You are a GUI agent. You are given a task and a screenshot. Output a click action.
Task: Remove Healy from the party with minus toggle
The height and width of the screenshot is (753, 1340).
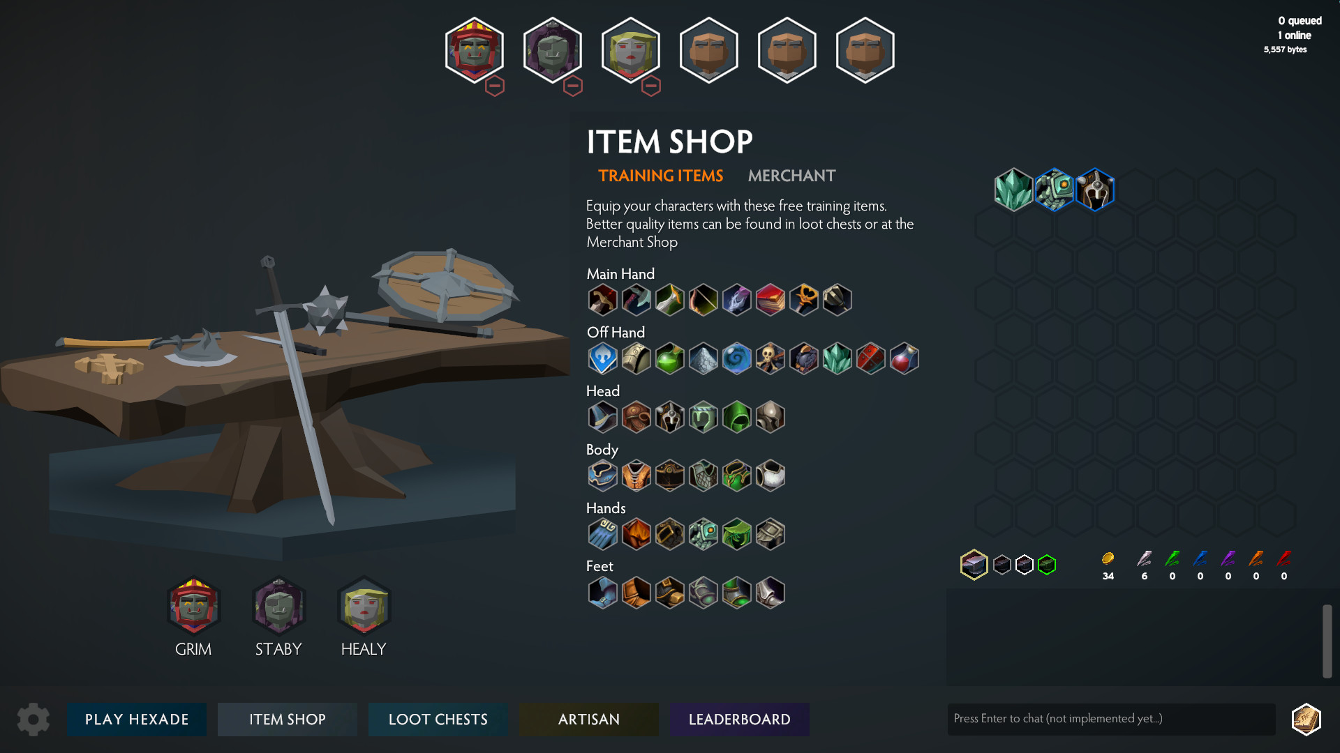(651, 86)
